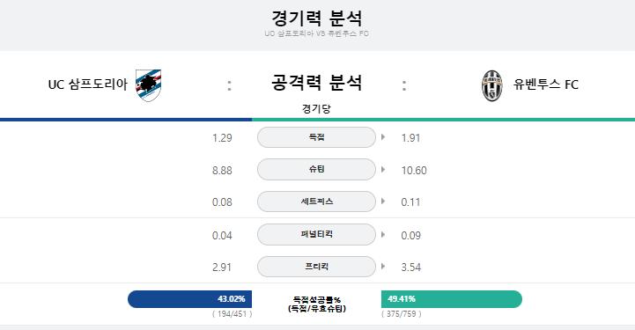Click the arrow next to 슈팅 pill
Viewport: 635px width, 330px height.
(383, 170)
